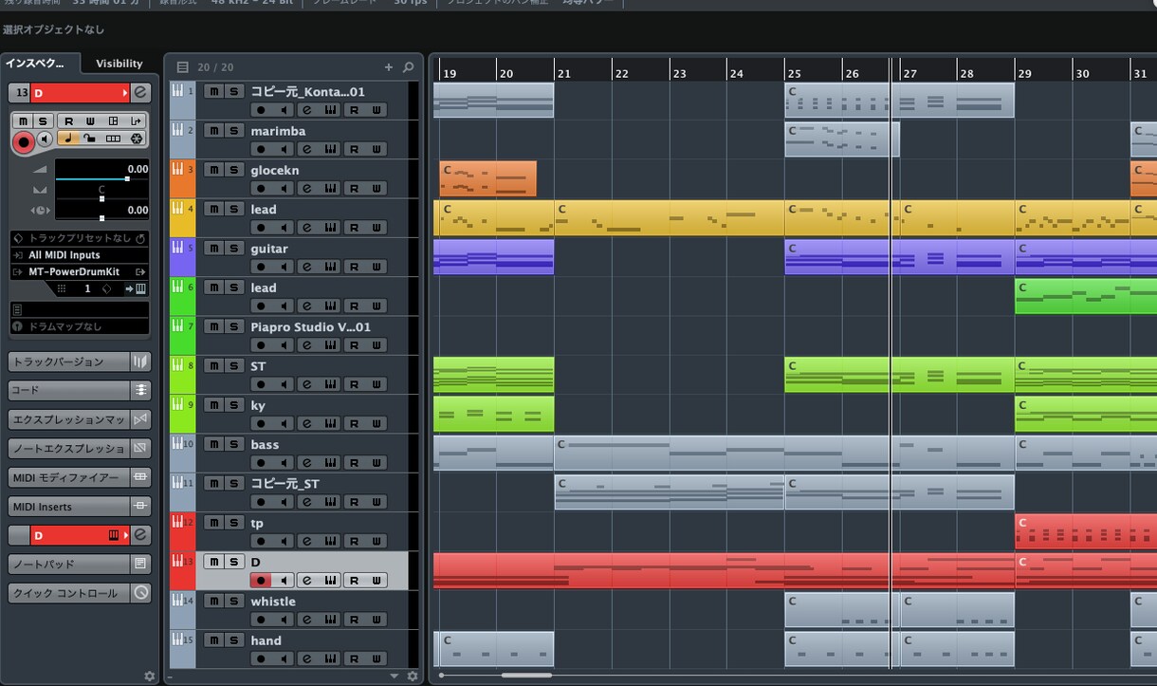Image resolution: width=1157 pixels, height=686 pixels.
Task: Open channel settings for D track
Action: 306,580
